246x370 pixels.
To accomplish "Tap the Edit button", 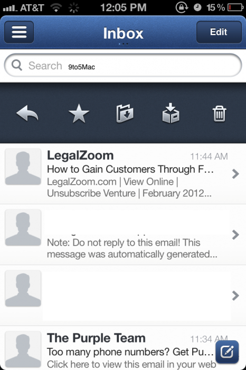I will click(x=219, y=32).
